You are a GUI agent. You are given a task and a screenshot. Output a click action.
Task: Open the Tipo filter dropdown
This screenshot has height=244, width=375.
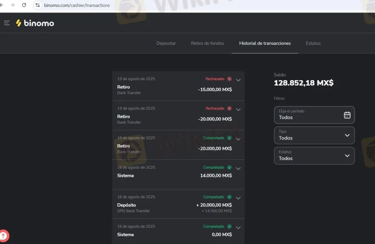(x=314, y=135)
